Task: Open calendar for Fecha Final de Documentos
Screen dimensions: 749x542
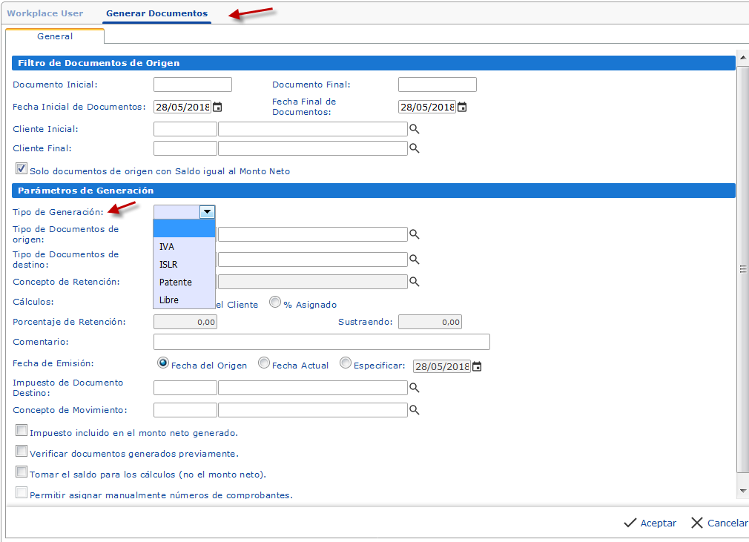Action: click(463, 106)
